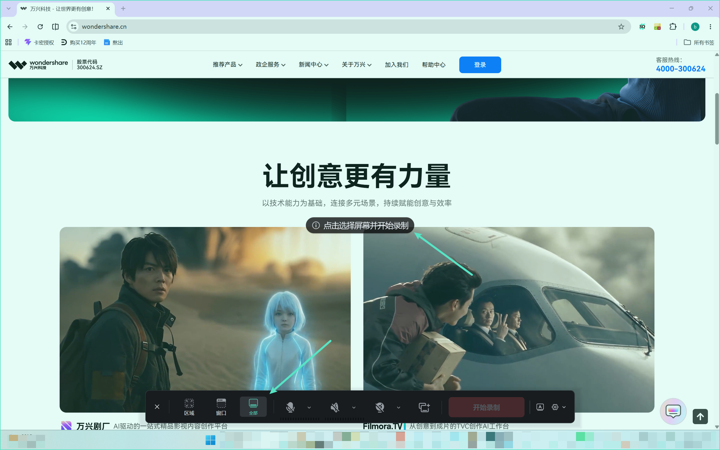
Task: Click the add-screen icon in recorder bar
Action: 424,407
